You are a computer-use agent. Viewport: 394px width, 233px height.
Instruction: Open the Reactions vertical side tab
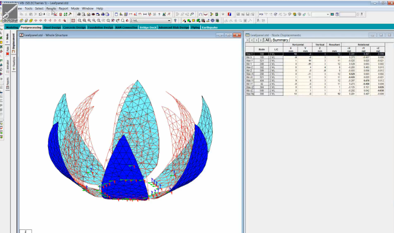(x=13, y=63)
